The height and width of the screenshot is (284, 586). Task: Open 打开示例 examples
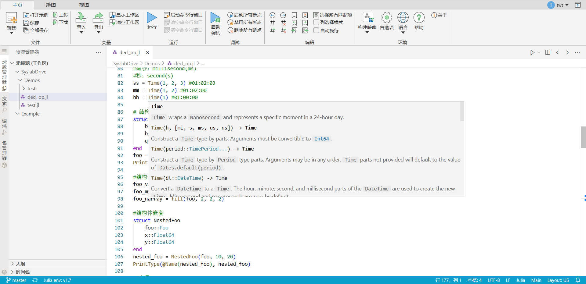click(36, 15)
